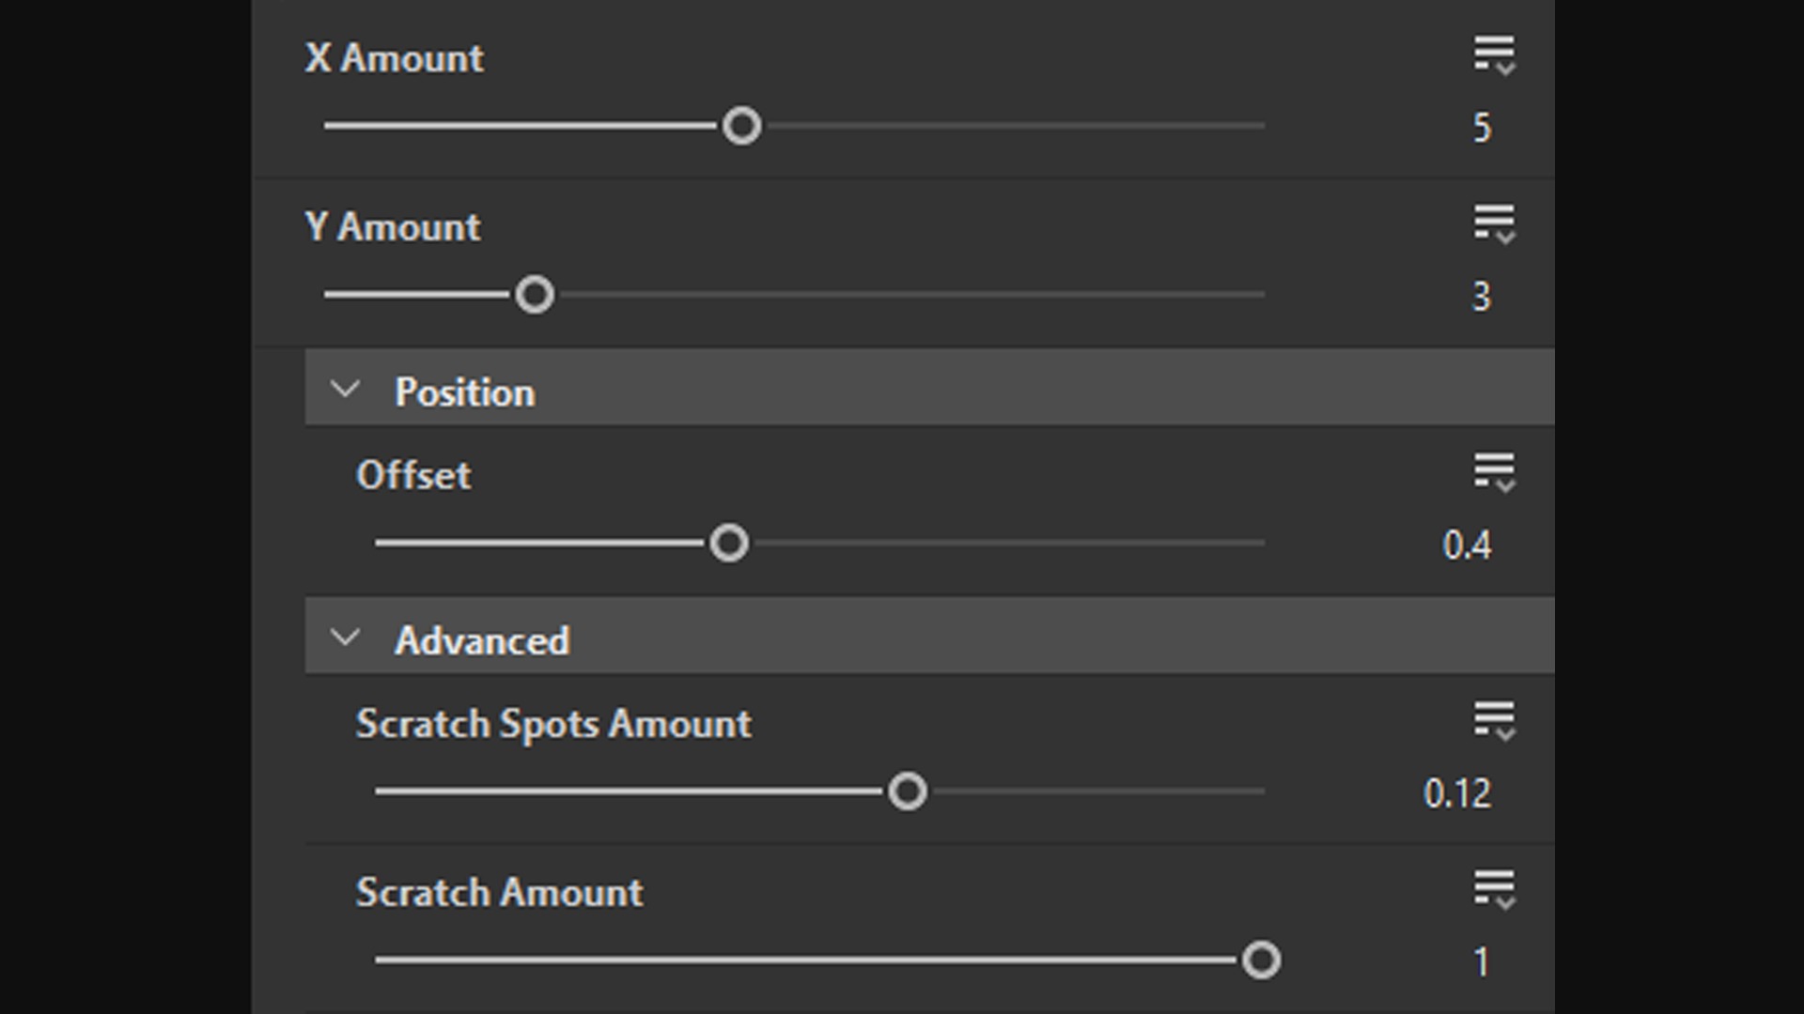1804x1014 pixels.
Task: Click the X Amount value field showing 5
Action: click(x=1481, y=128)
